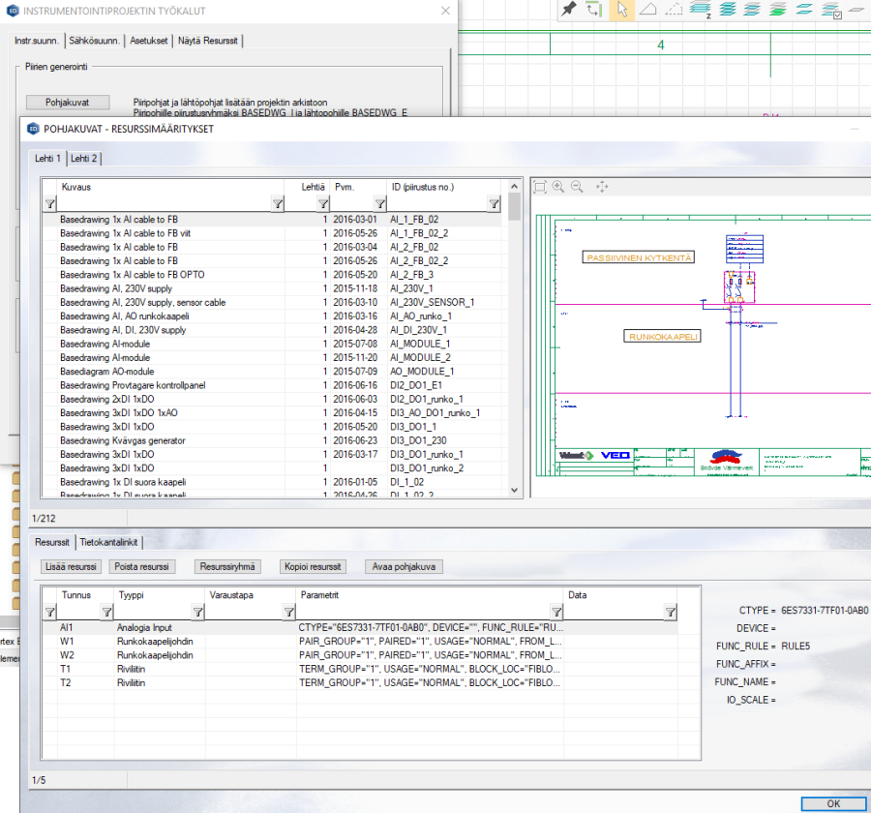
Task: Click the layers icon with checkbox
Action: pyautogui.click(x=831, y=11)
